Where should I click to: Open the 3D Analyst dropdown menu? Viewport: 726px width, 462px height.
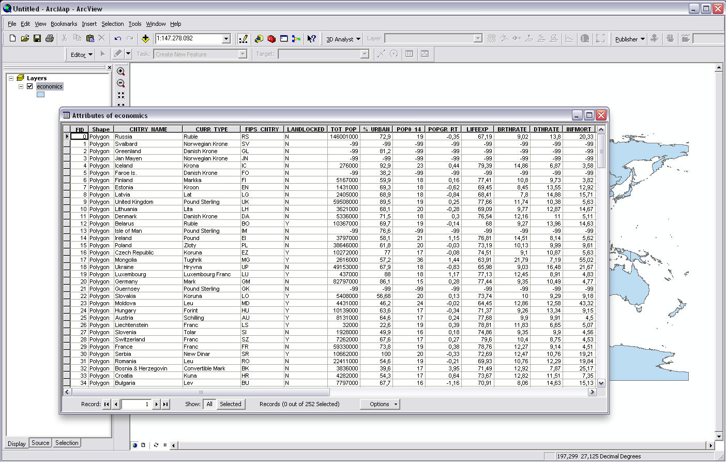pyautogui.click(x=343, y=39)
